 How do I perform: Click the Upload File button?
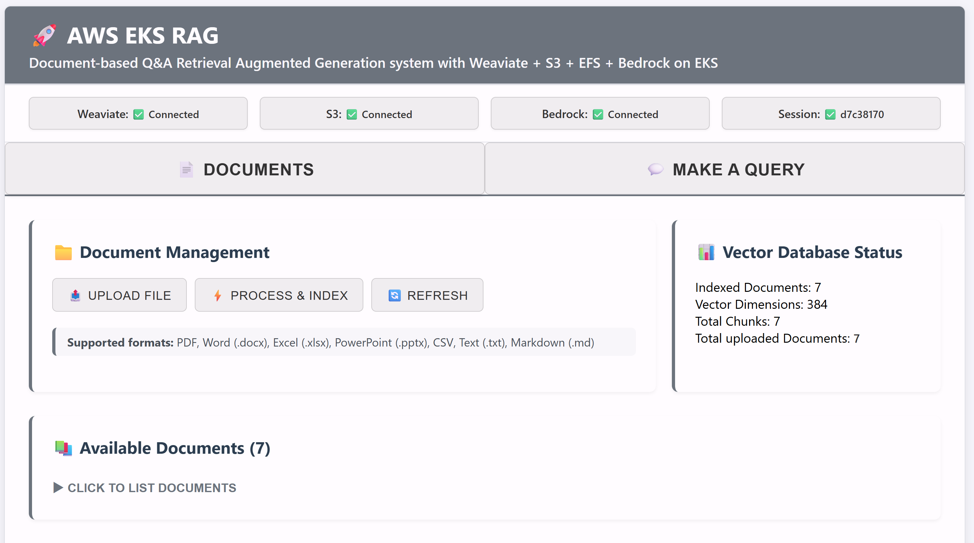tap(120, 295)
